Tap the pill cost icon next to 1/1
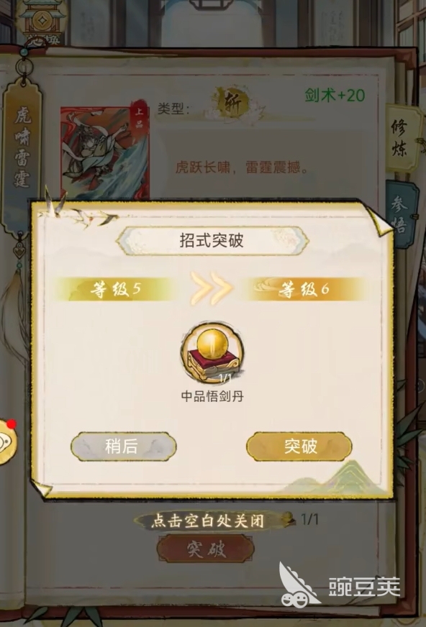 pyautogui.click(x=288, y=519)
